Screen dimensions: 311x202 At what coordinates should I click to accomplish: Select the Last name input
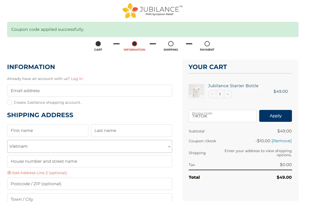[131, 131]
